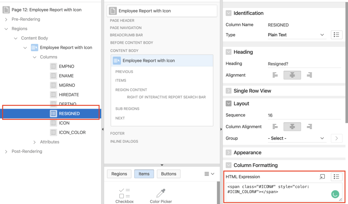Set Column Alignment to left
Screen dimensions: 348x204
pos(275,126)
